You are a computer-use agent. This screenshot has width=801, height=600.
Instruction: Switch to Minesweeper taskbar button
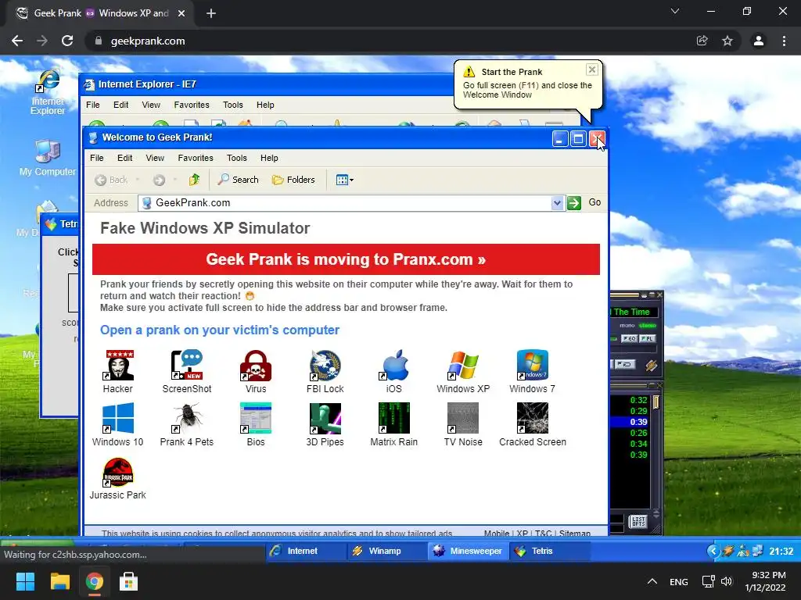click(x=468, y=551)
